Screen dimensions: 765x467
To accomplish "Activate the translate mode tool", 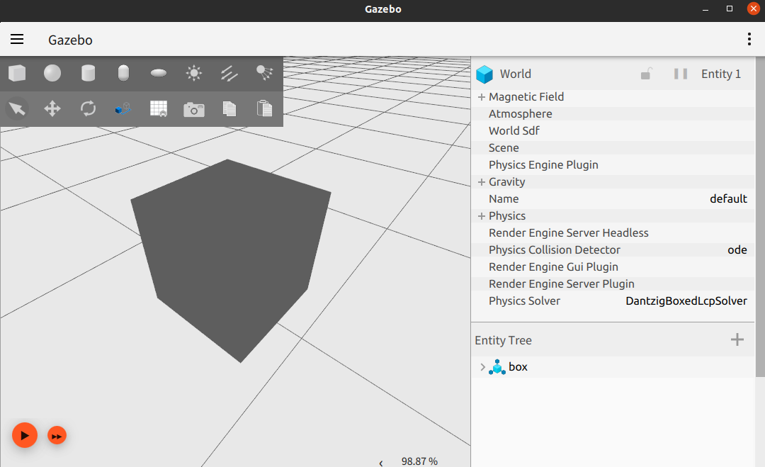I will point(52,108).
